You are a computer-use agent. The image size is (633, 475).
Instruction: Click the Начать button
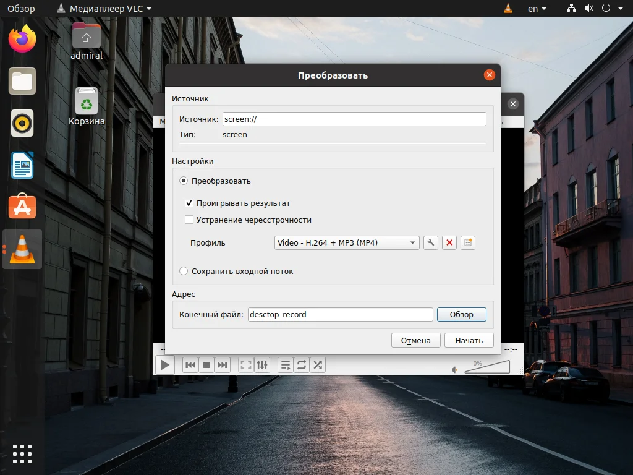(x=469, y=340)
